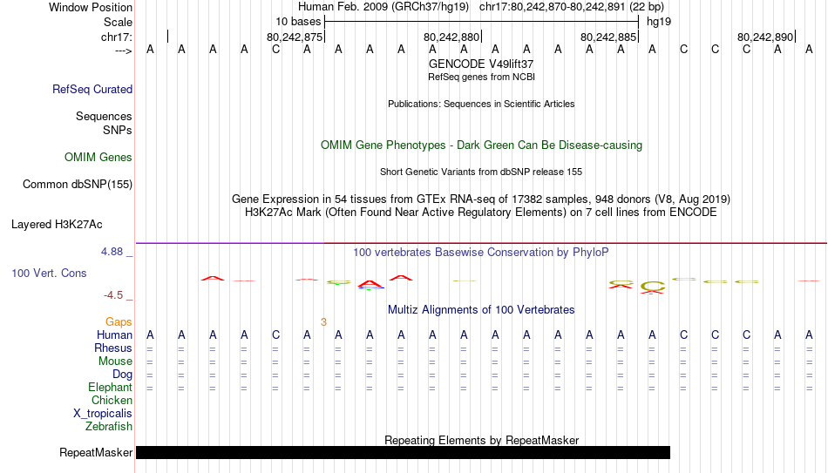Click the orange gap count 3
This screenshot has height=473, width=828.
[323, 322]
